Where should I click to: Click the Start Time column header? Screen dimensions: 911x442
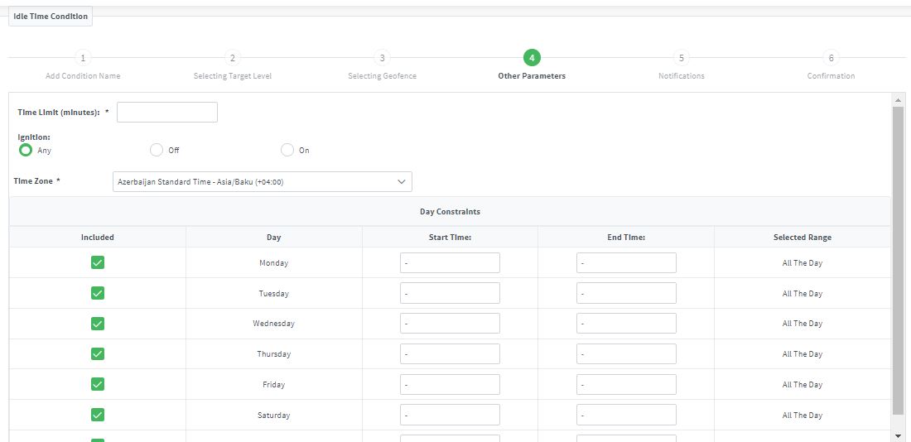tap(450, 237)
